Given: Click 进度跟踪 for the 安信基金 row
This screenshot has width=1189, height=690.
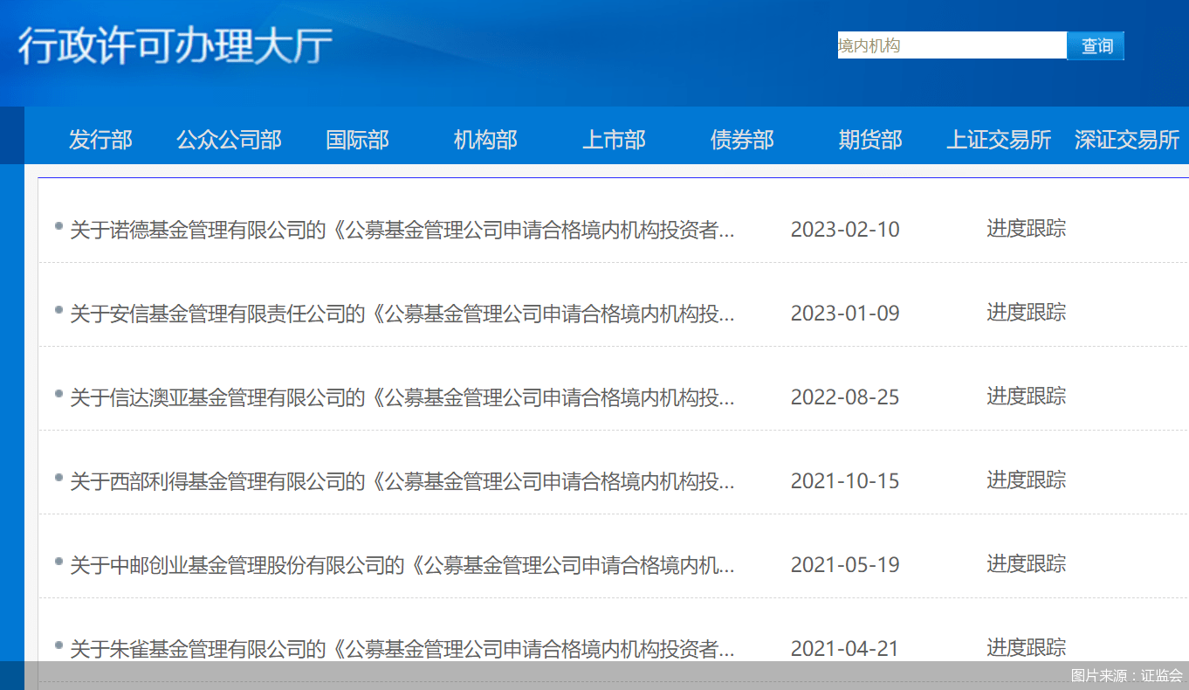Looking at the screenshot, I should tap(1027, 313).
